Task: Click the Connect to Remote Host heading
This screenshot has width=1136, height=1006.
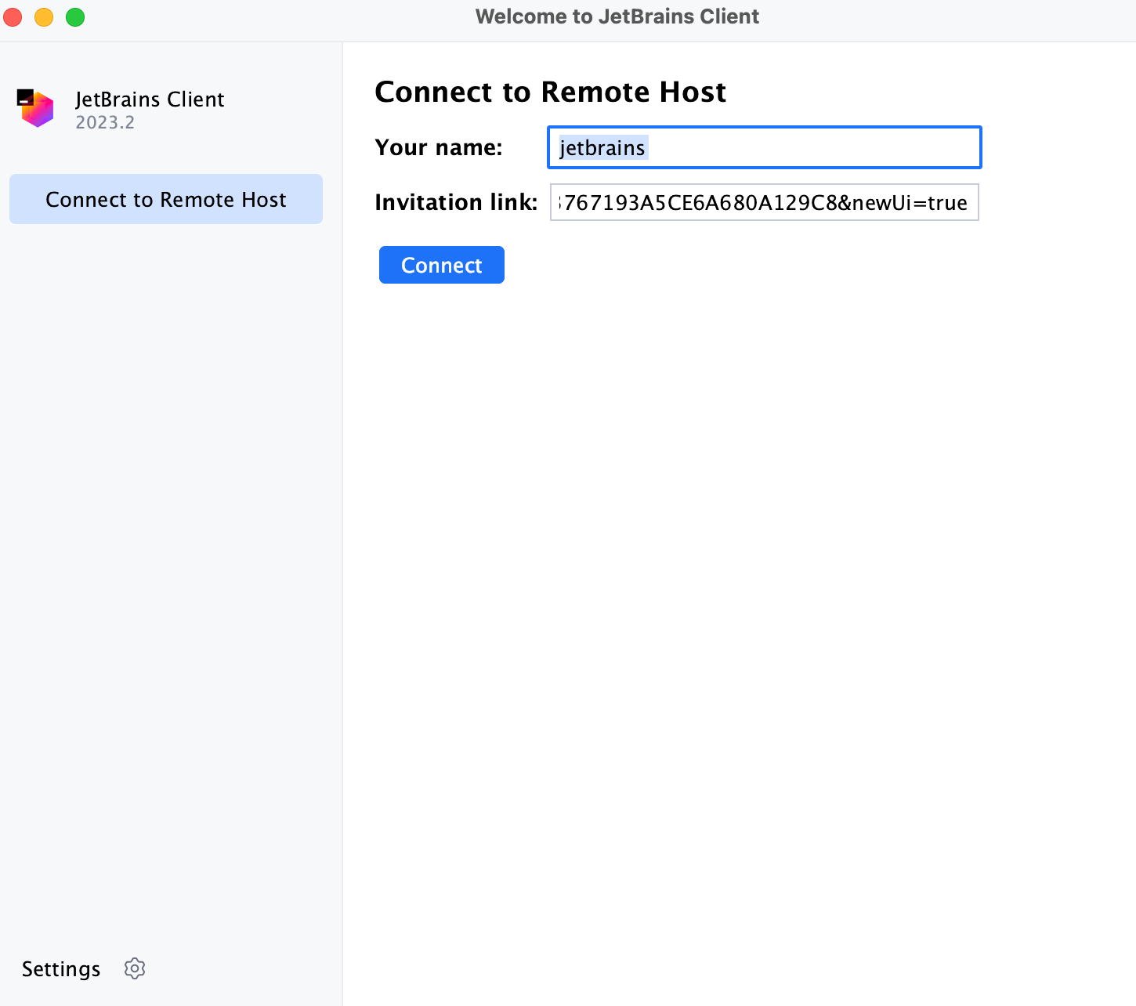Action: tap(551, 92)
